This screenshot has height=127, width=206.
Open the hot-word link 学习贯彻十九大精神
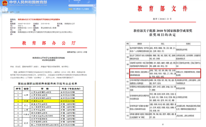click(81, 9)
